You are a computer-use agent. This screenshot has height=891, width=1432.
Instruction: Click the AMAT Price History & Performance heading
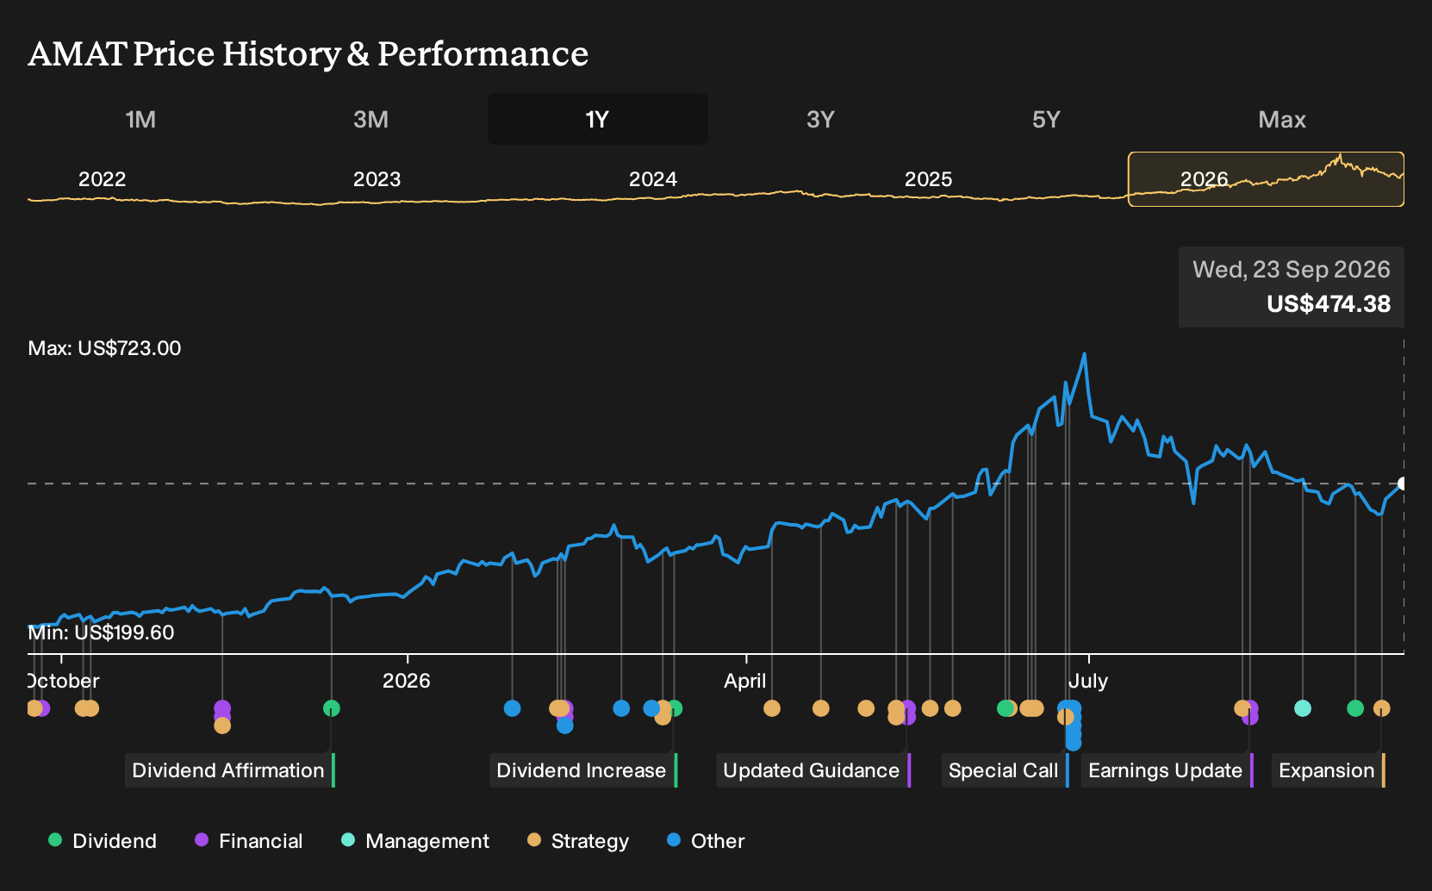pos(308,53)
